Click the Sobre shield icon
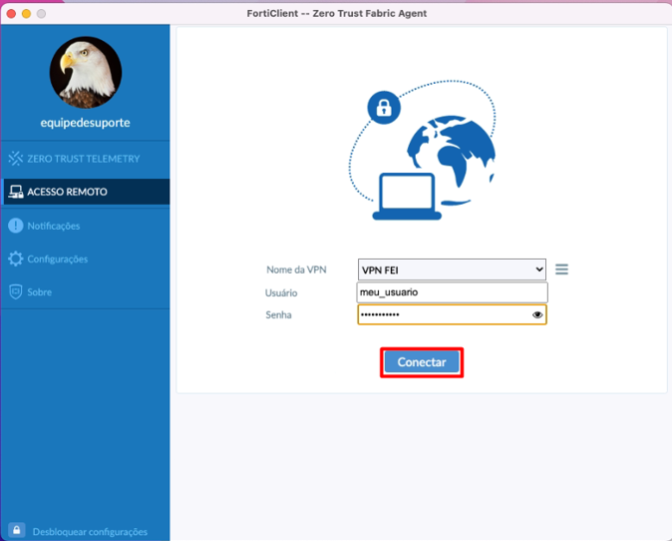 tap(15, 292)
